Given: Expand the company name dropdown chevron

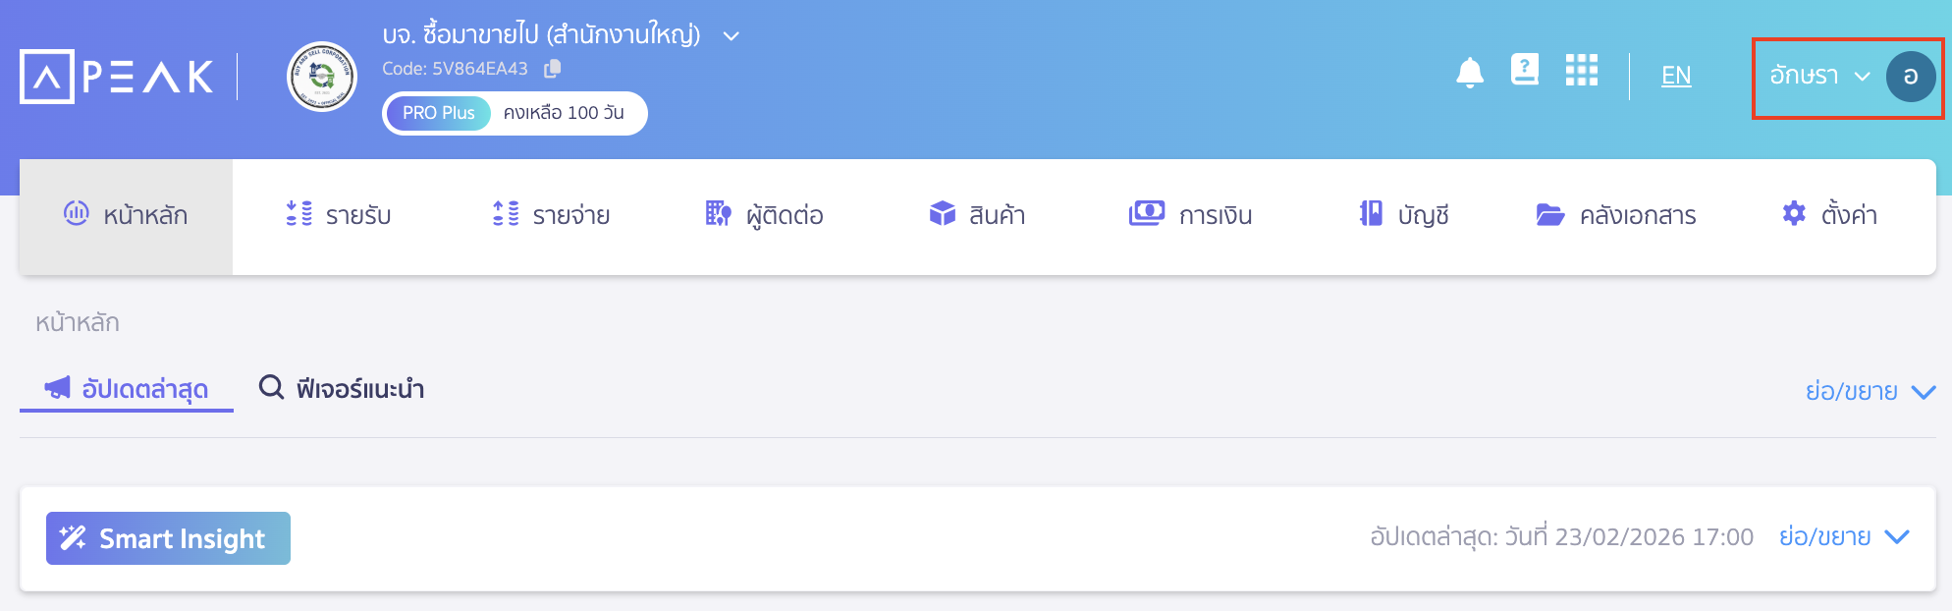Looking at the screenshot, I should click(x=731, y=36).
